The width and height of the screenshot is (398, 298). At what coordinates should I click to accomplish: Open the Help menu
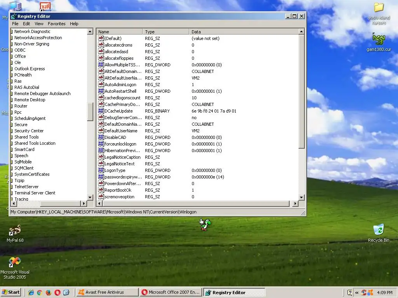74,24
